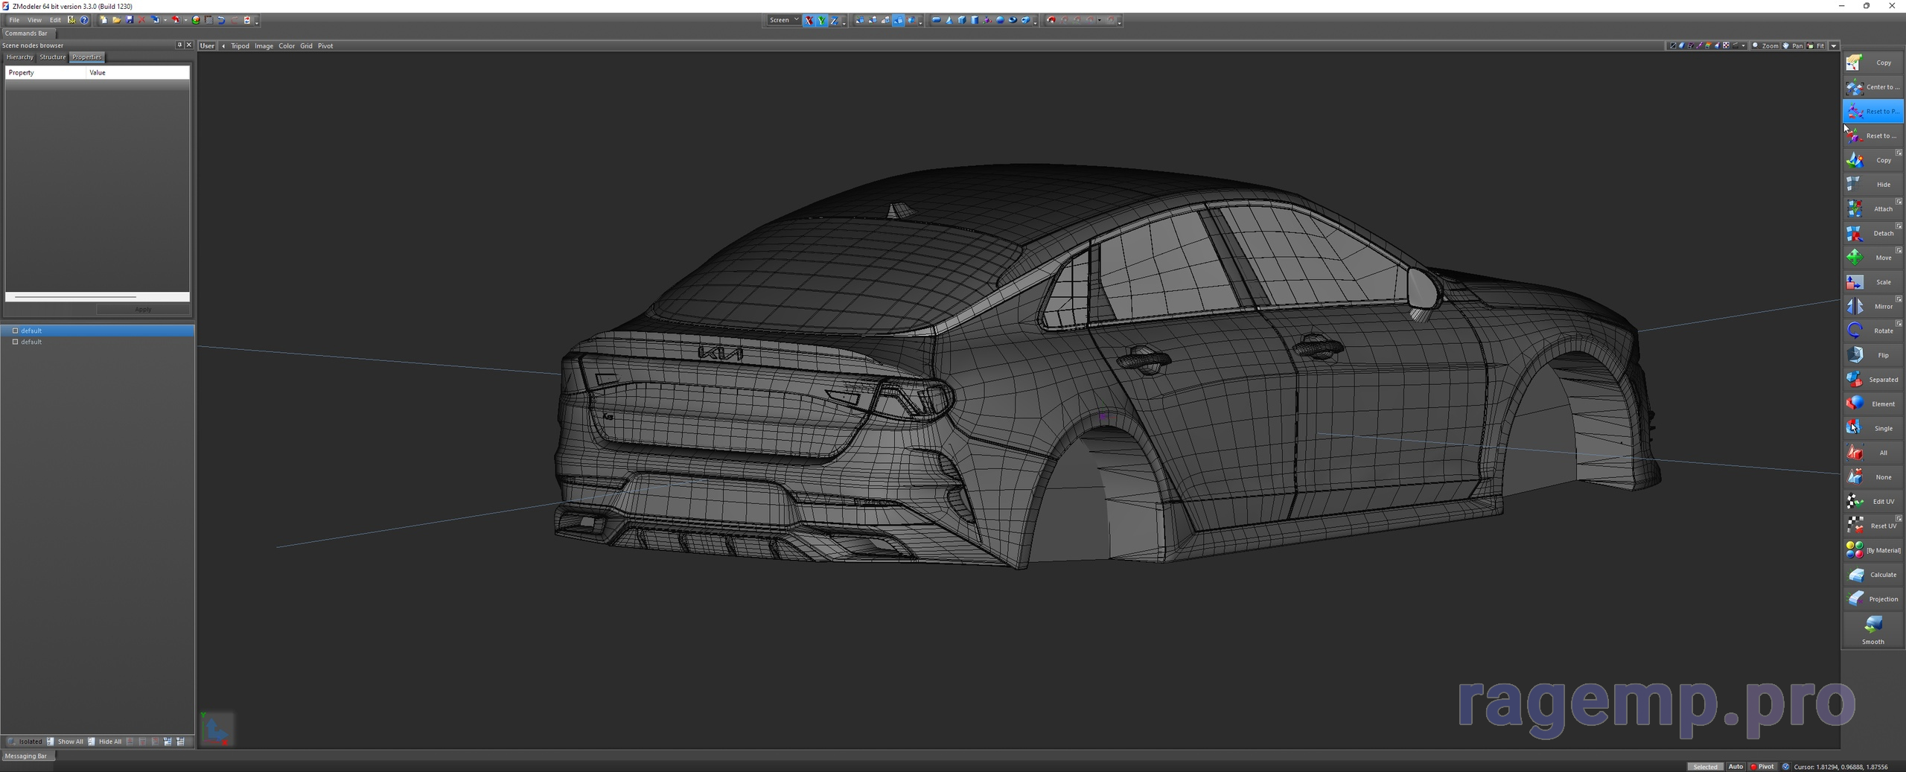1906x772 pixels.
Task: Open the View menu
Action: pos(34,20)
